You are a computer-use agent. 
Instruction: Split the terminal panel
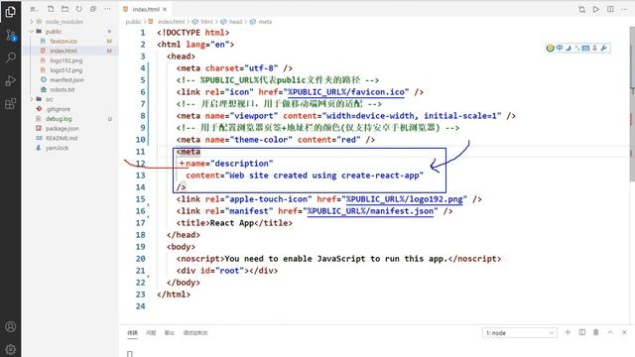pos(582,332)
